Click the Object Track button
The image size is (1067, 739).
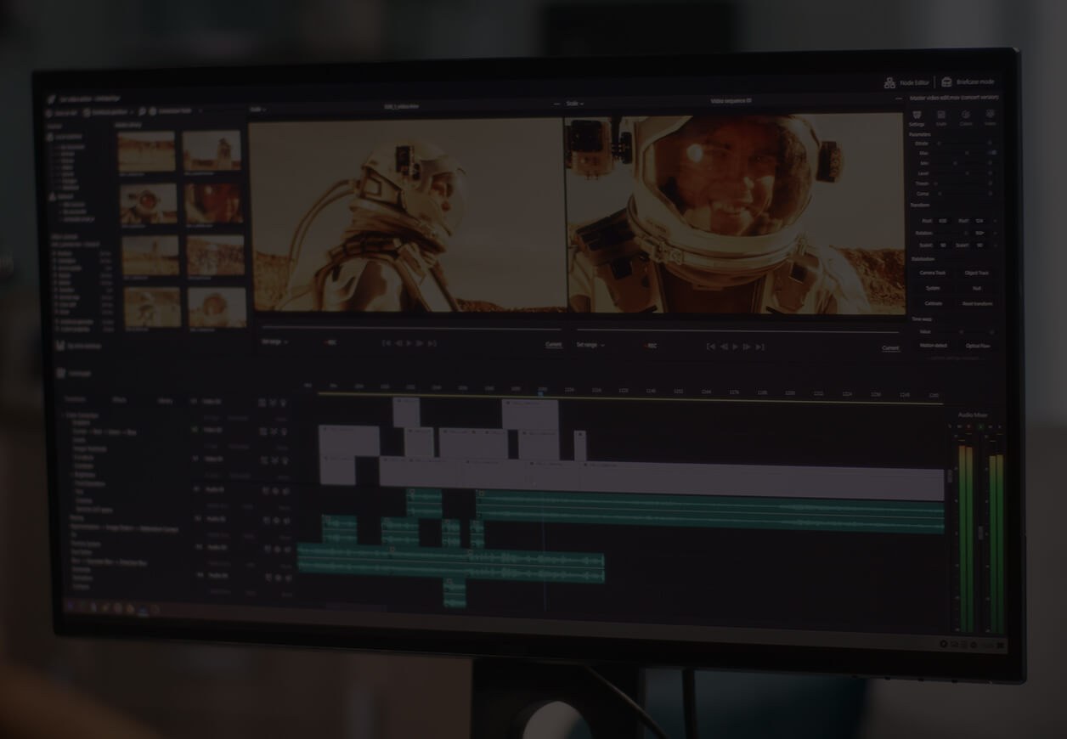[x=977, y=273]
